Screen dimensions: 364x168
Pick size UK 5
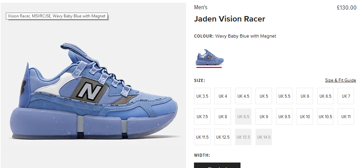tap(264, 96)
